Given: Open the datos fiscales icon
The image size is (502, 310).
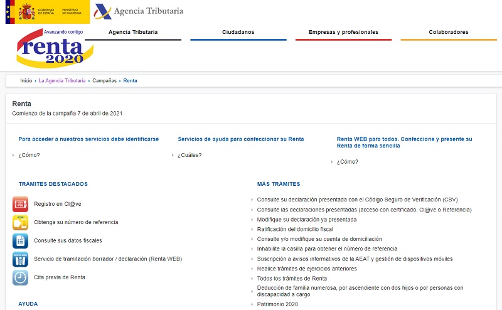Looking at the screenshot, I should coord(20,240).
